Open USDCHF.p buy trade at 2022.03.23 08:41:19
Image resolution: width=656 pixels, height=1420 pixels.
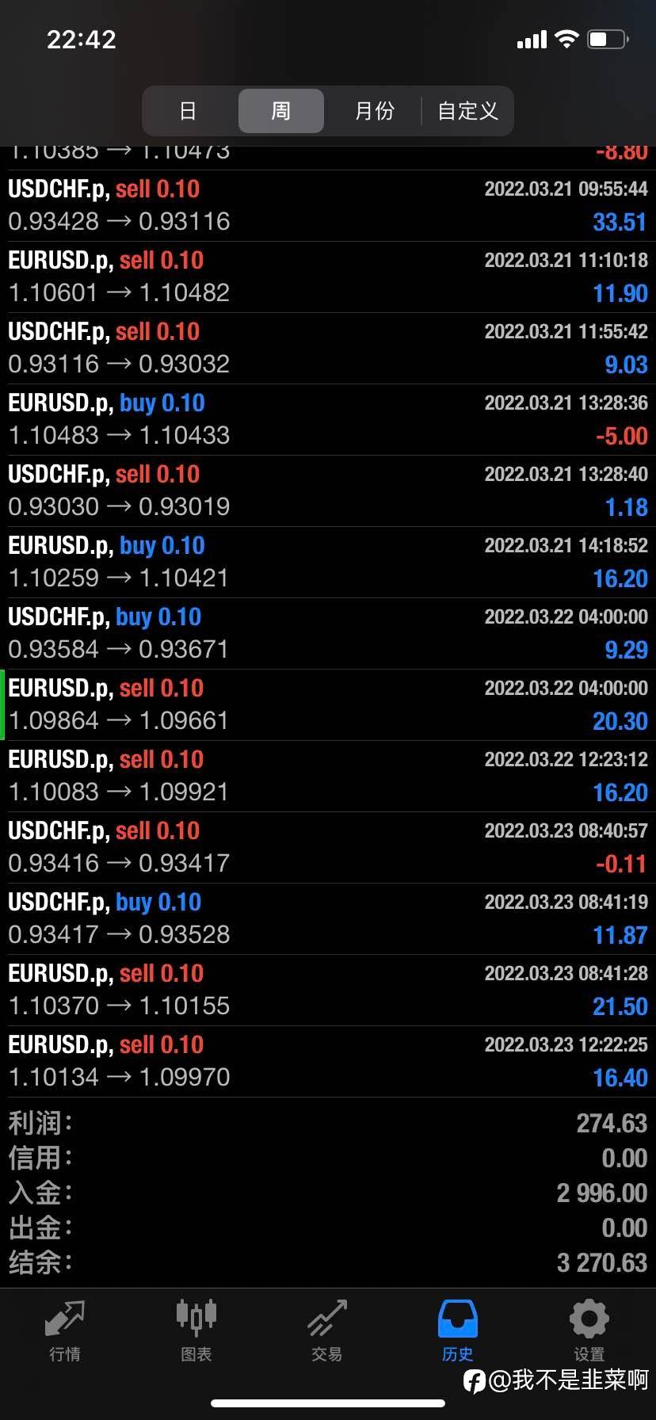click(x=328, y=919)
